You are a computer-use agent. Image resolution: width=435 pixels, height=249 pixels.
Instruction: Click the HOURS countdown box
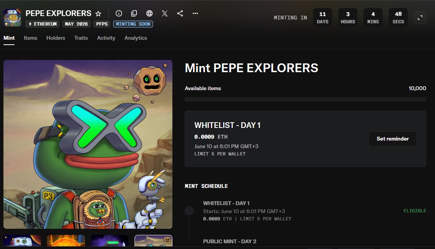(348, 18)
